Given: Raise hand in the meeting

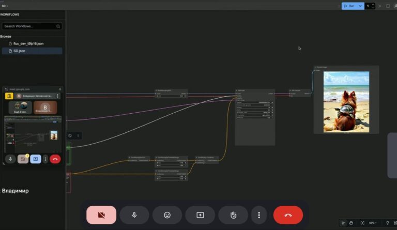Looking at the screenshot, I should point(233,215).
